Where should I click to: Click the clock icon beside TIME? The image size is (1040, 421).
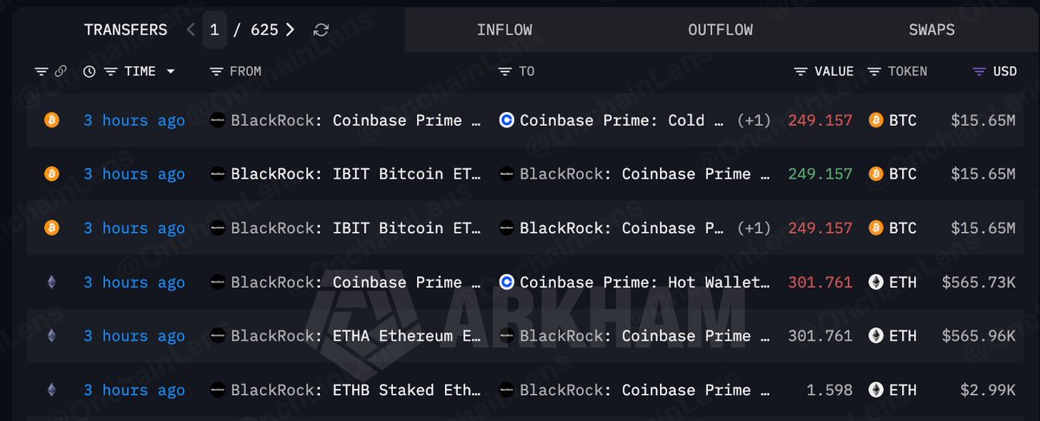[x=89, y=72]
